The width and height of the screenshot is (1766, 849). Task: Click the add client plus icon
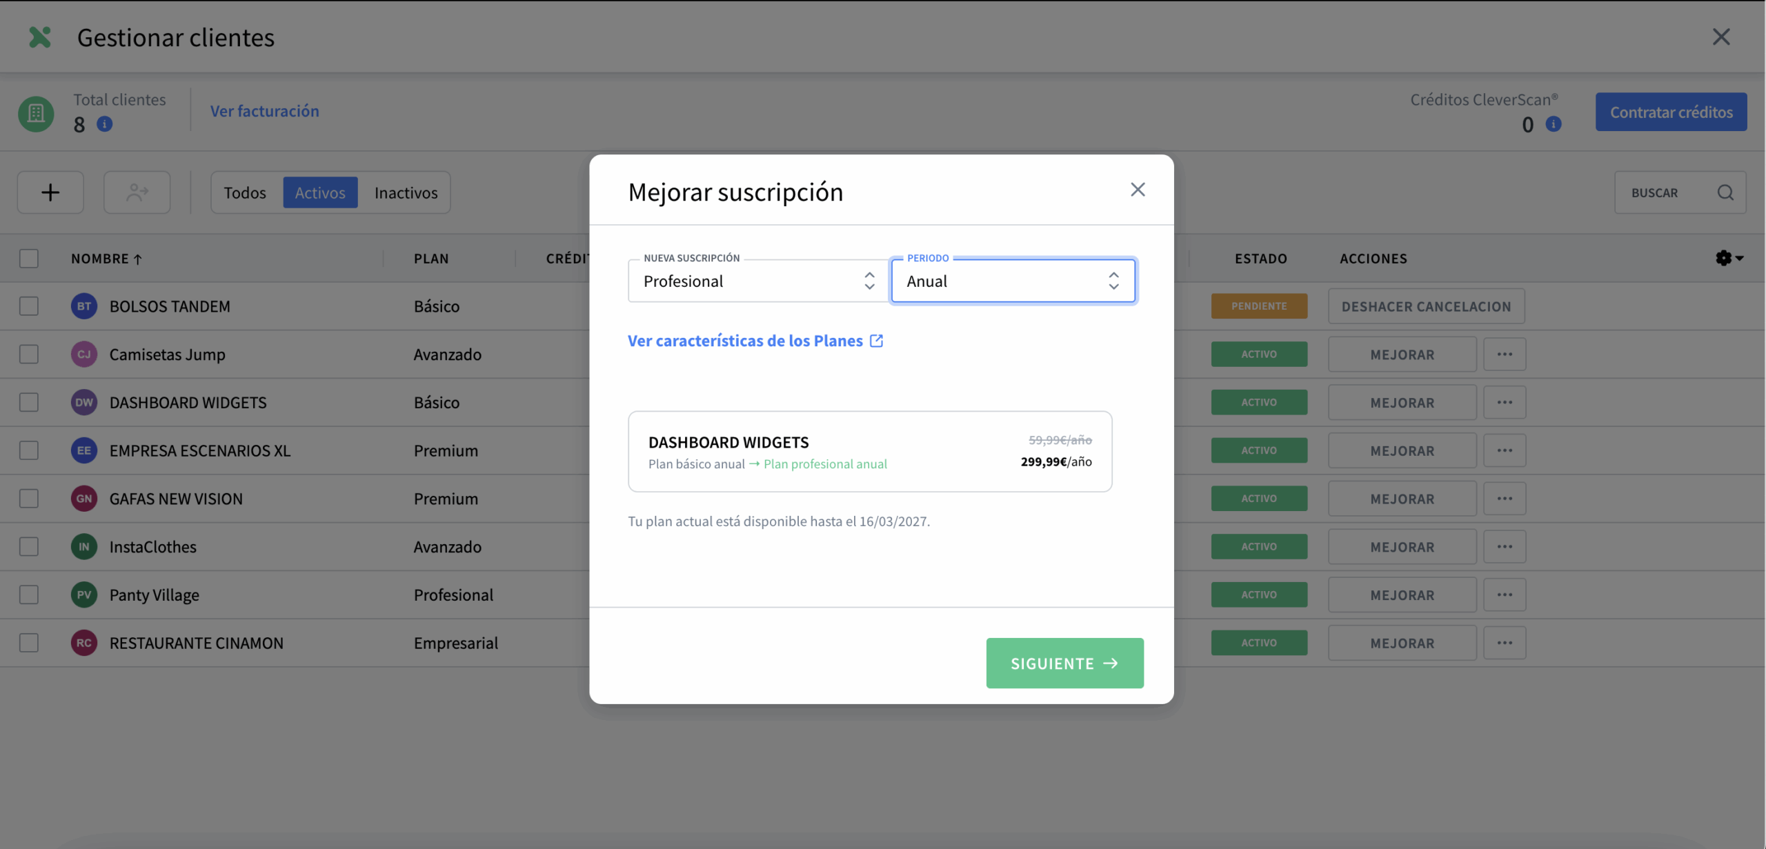point(50,192)
